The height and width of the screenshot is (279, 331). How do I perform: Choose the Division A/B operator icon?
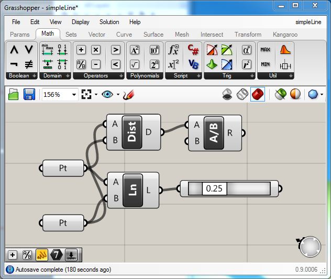tap(81, 64)
